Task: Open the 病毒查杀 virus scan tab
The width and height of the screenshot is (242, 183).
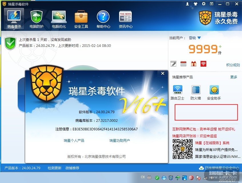Action: click(14, 19)
